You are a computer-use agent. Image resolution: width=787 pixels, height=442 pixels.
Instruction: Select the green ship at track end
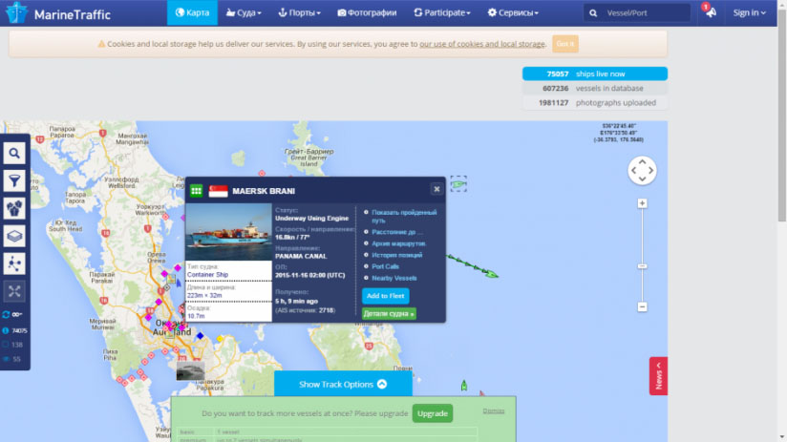(491, 273)
